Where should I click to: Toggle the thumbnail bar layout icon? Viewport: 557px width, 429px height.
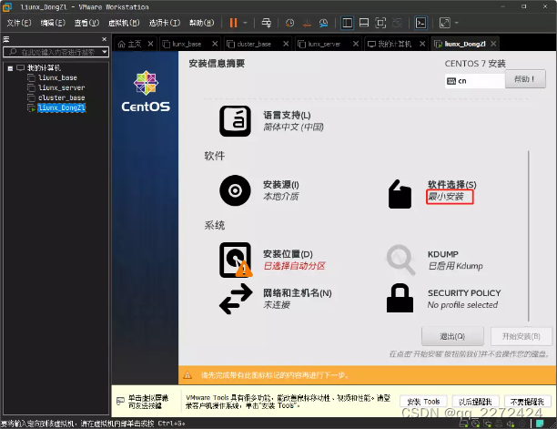364,23
